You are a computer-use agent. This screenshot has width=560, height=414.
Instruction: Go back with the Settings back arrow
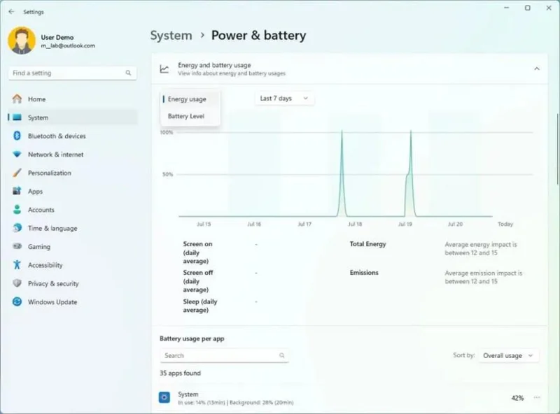[11, 12]
